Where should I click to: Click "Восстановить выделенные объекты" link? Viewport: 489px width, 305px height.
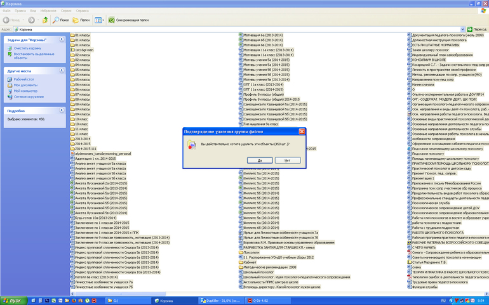tap(35, 56)
